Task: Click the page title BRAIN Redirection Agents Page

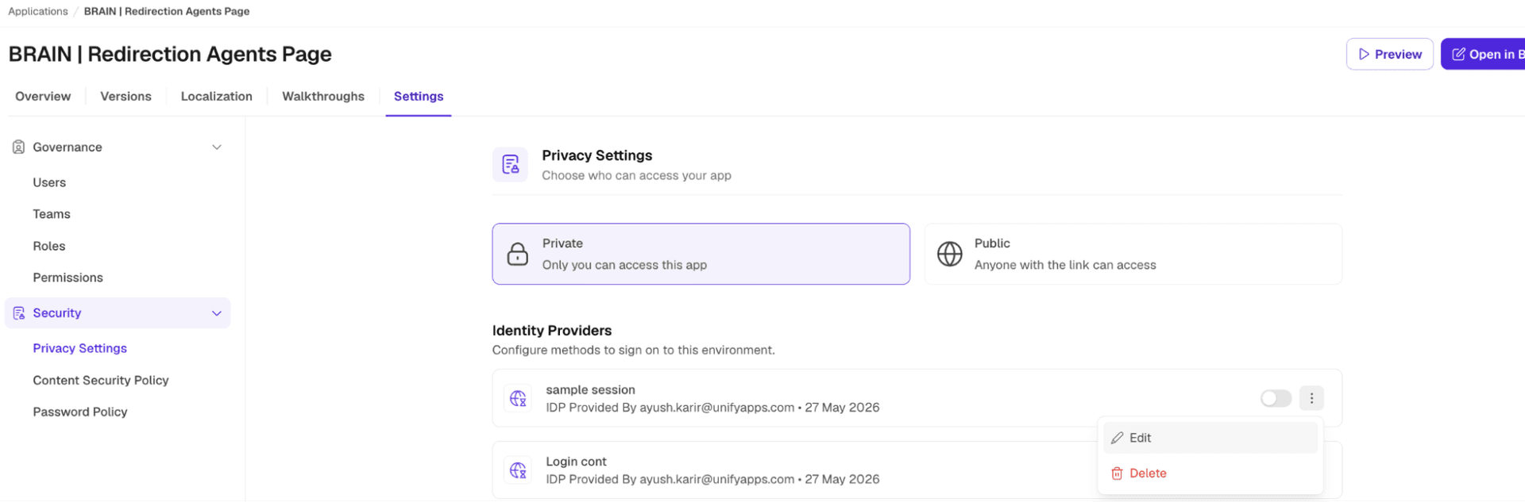Action: pos(170,54)
